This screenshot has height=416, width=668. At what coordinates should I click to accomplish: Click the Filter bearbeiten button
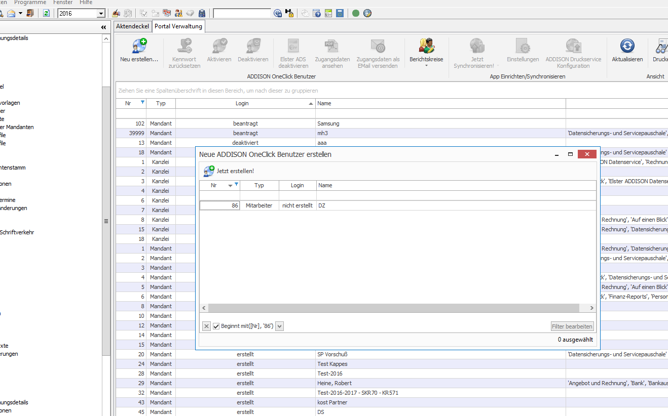(572, 326)
